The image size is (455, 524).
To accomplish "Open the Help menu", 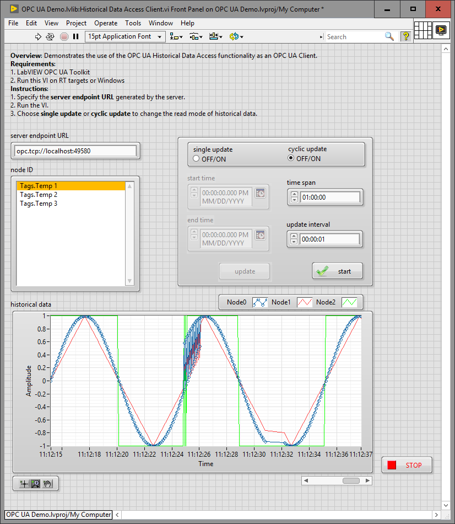I will pos(187,23).
